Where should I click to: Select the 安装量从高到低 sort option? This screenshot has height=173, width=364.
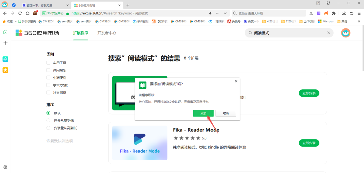(48, 128)
